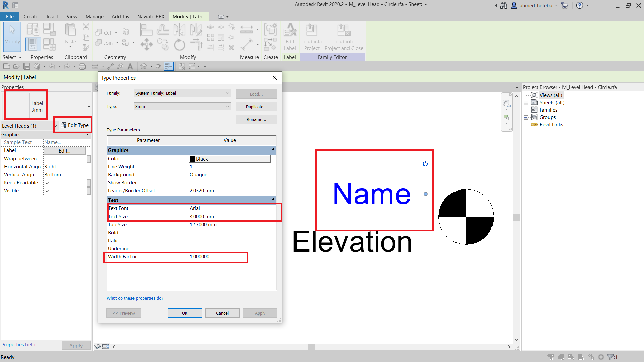The width and height of the screenshot is (644, 362).
Task: Switch to the Manage ribbon tab
Action: [94, 16]
